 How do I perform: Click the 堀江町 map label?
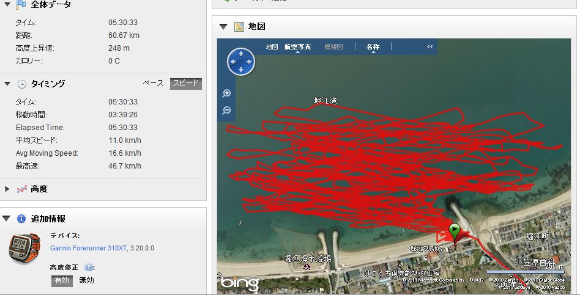(537, 236)
